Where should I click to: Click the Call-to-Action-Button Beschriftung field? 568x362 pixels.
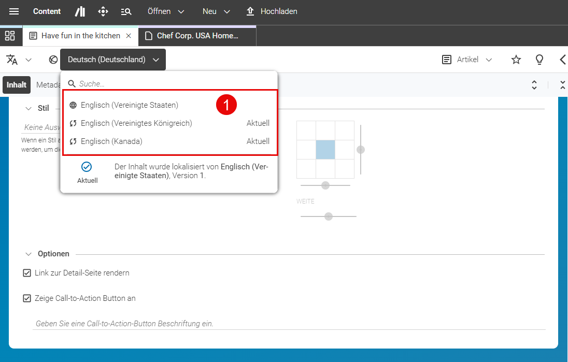(x=289, y=324)
